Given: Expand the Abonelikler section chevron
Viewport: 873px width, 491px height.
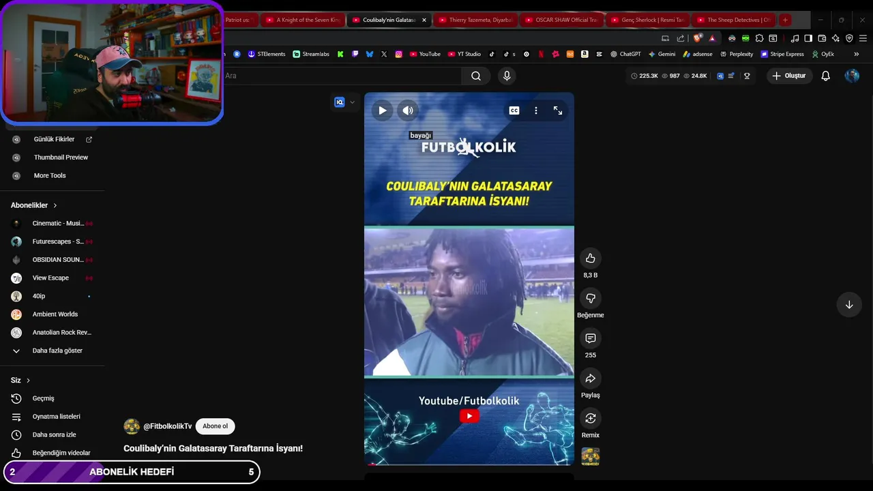Looking at the screenshot, I should tap(55, 205).
